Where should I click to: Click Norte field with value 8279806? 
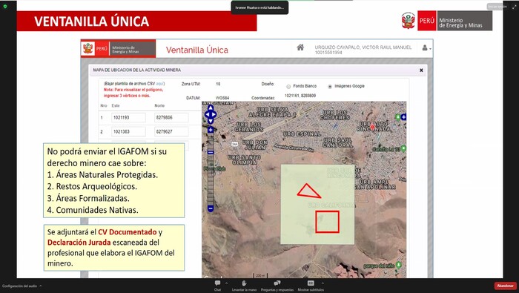[171, 117]
